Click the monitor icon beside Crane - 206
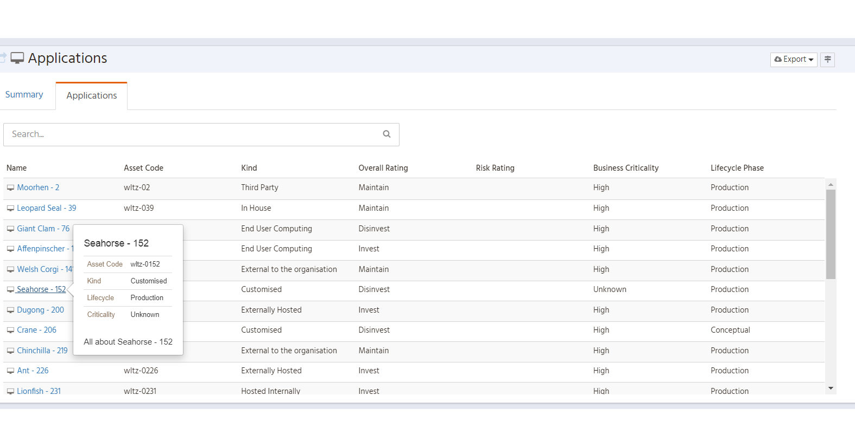 tap(10, 331)
